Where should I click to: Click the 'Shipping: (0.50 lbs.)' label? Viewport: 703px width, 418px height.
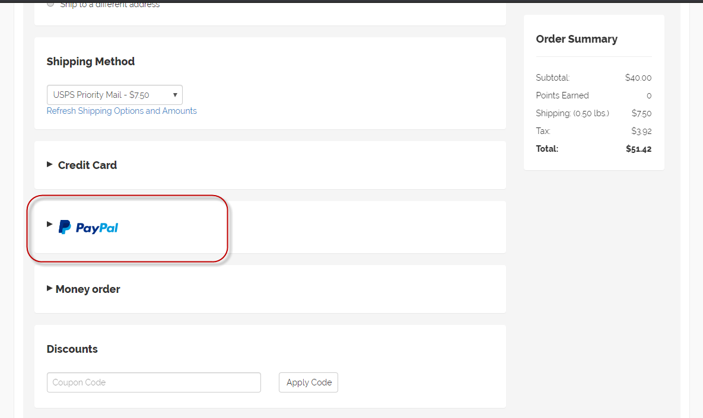pos(572,113)
